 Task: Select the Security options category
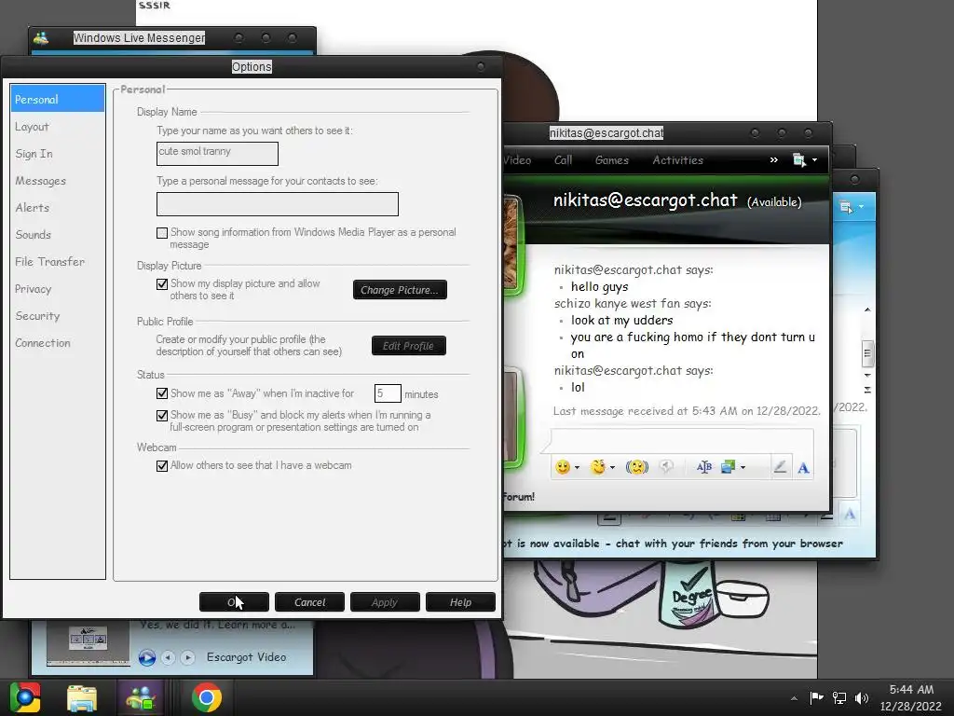point(58,316)
